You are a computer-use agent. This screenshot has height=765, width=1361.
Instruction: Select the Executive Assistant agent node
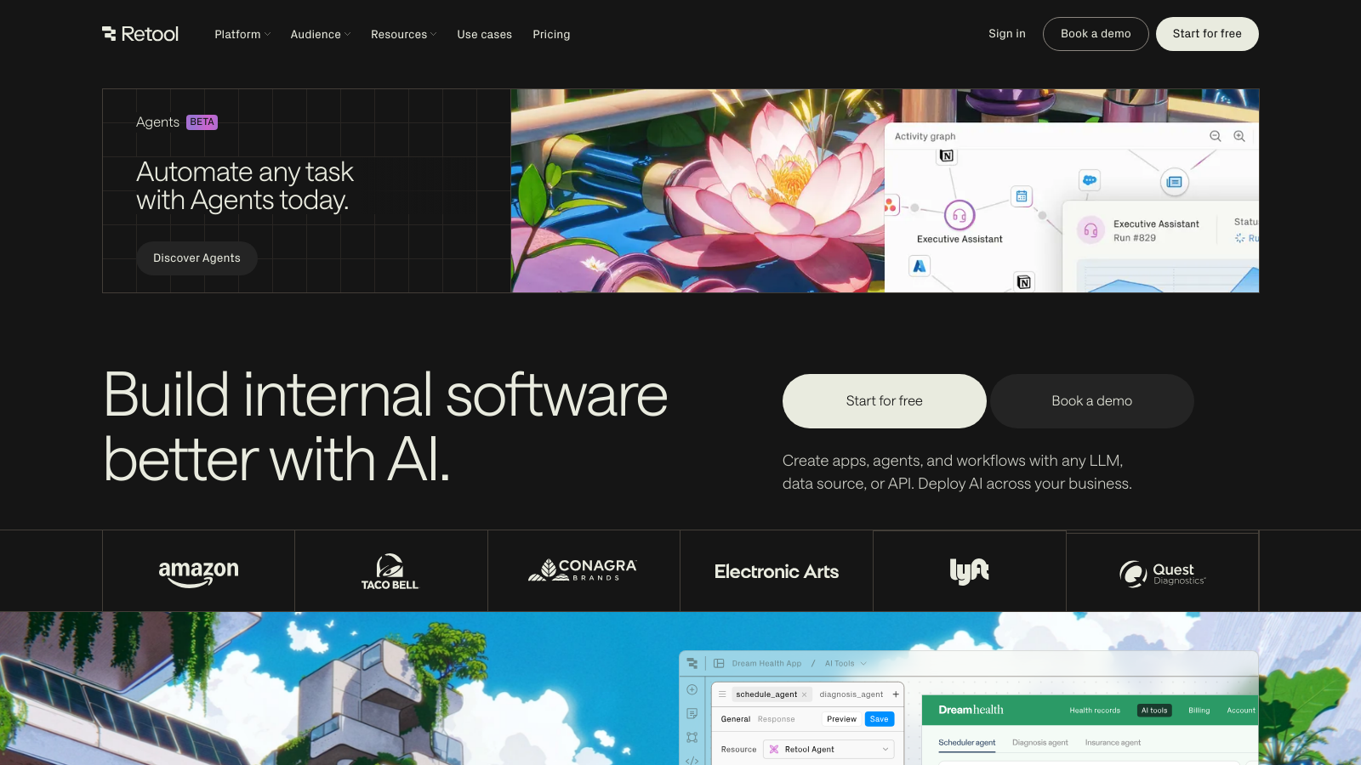click(x=960, y=216)
